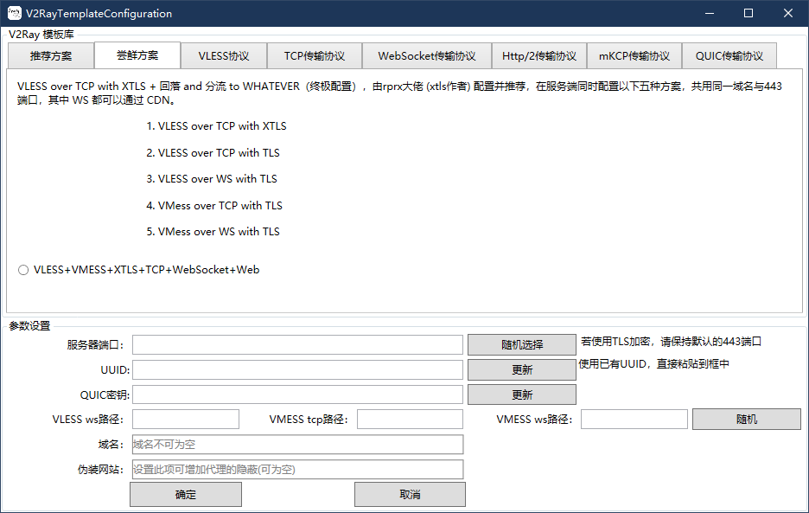Click the 取消 button
This screenshot has width=809, height=513.
(411, 495)
